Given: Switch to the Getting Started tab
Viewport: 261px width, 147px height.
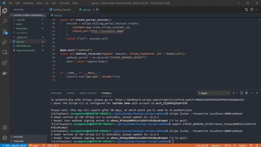Looking at the screenshot, I should point(62,10).
